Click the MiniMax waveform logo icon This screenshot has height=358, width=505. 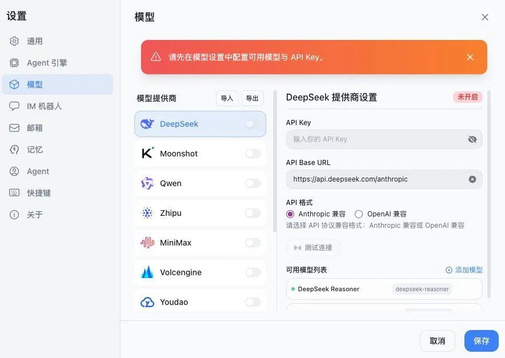(147, 243)
